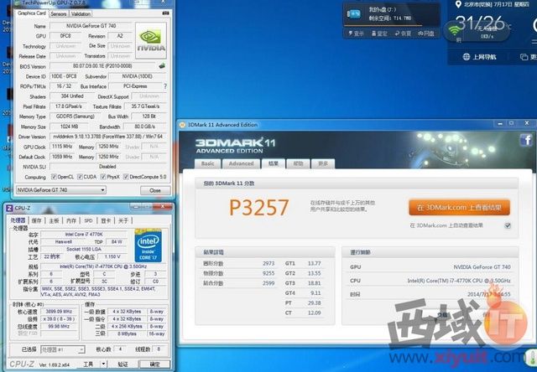Click the 3DMark 11 title bar icon
The height and width of the screenshot is (372, 537).
pyautogui.click(x=183, y=125)
